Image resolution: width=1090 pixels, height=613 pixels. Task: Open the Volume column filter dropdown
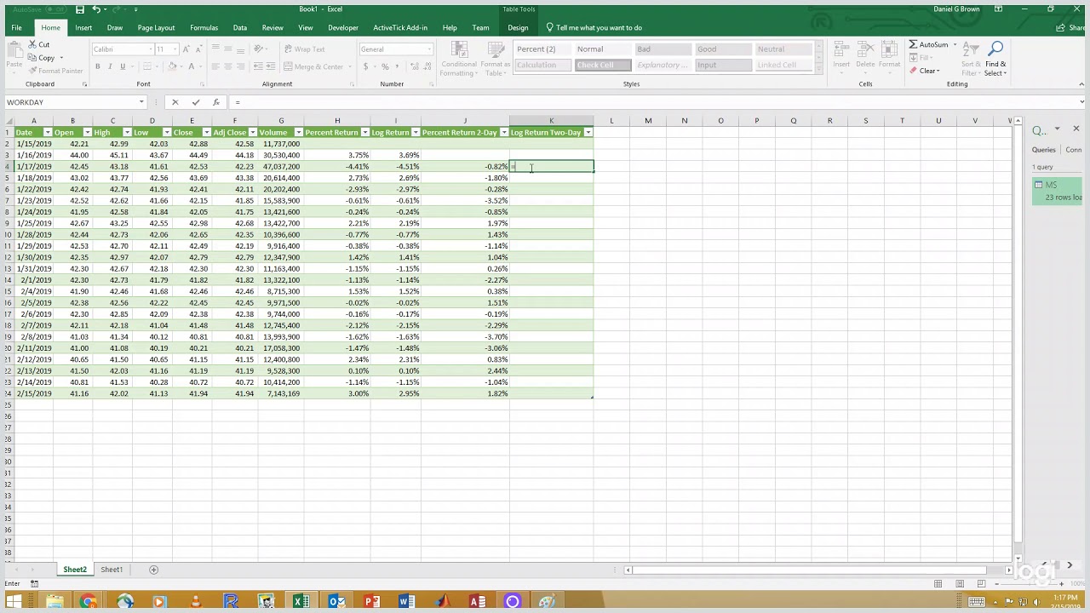click(298, 133)
